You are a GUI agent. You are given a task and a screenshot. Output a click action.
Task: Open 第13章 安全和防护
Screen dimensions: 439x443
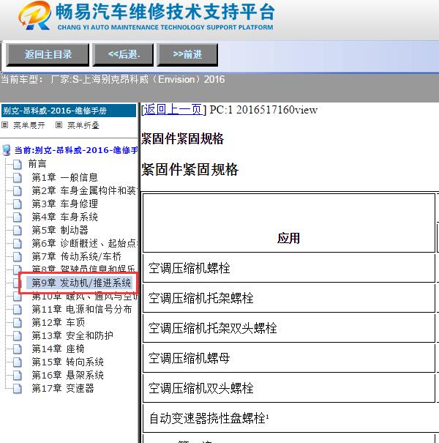tap(72, 335)
